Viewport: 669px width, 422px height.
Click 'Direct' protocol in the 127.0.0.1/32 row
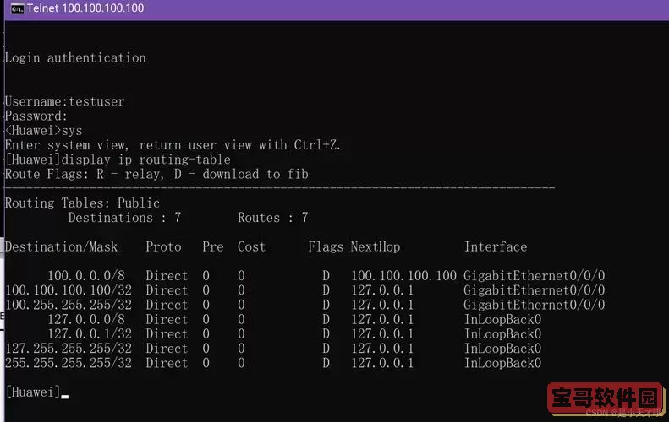click(167, 334)
